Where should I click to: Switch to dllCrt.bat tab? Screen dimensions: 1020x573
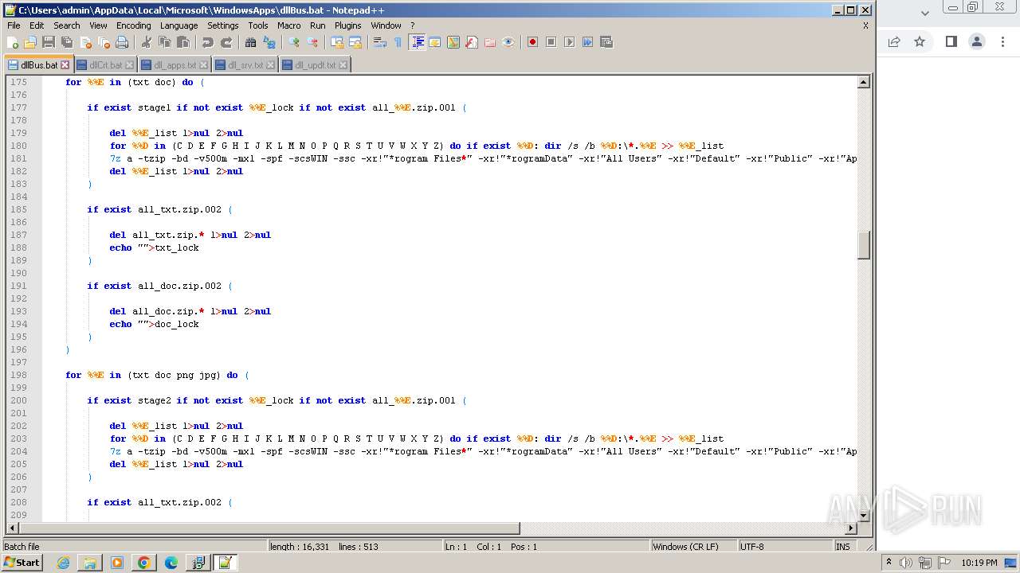[x=105, y=65]
